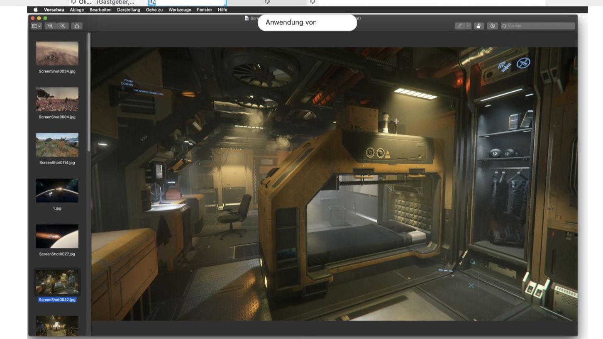Click the green fullscreen window button
The height and width of the screenshot is (339, 603).
click(x=45, y=18)
